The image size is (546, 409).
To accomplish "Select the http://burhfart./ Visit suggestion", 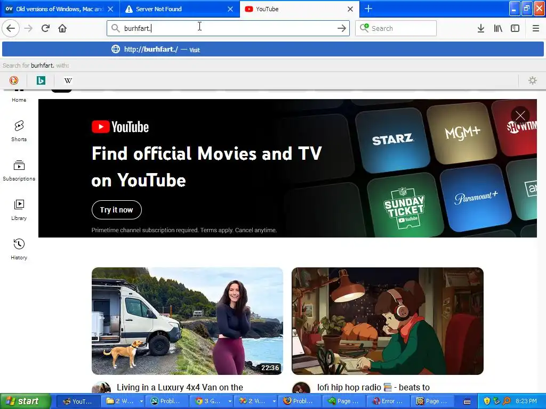I will point(273,50).
